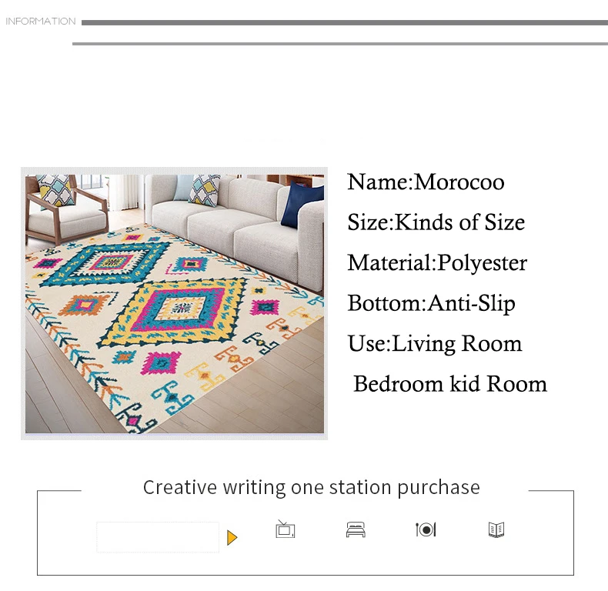Click the Size:Kinds of Size line
The image size is (608, 591).
[x=436, y=222]
